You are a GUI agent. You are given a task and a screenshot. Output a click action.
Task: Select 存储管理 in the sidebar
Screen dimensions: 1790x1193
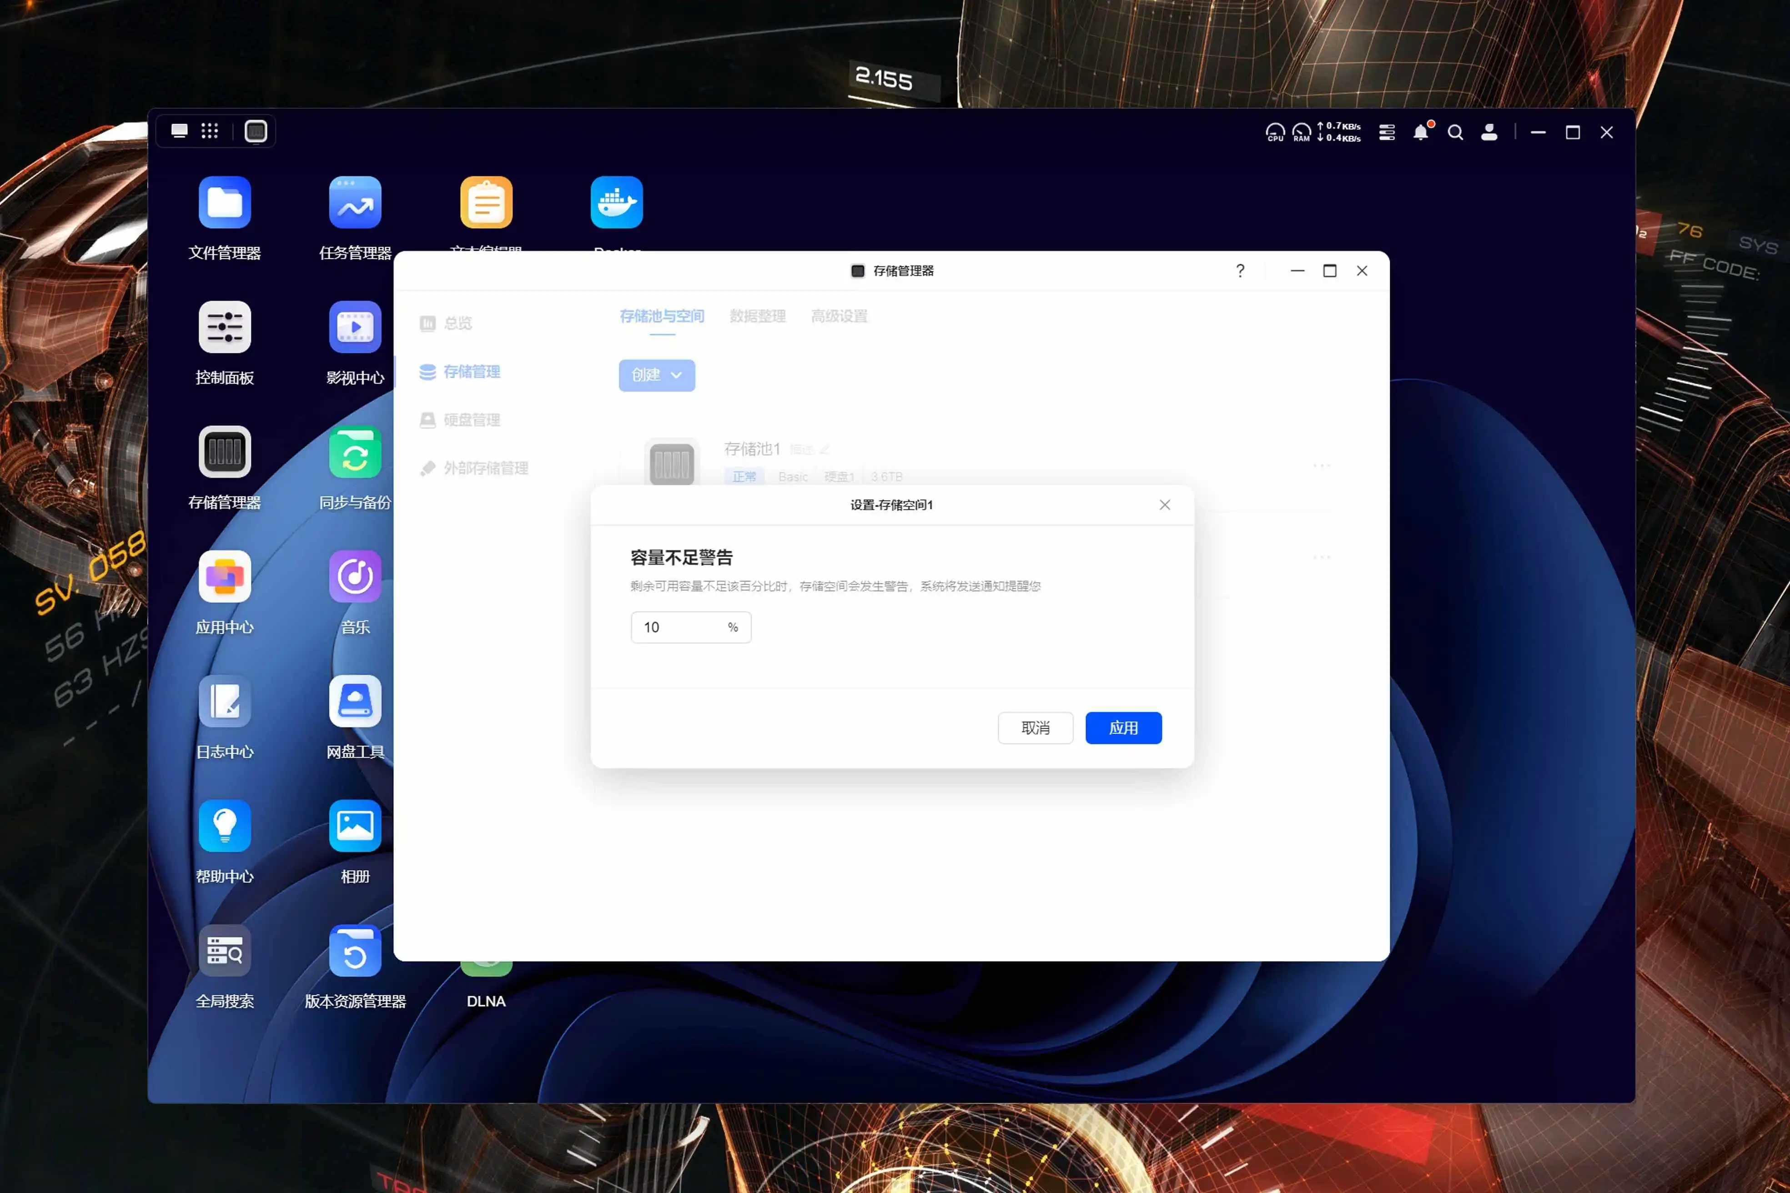click(460, 371)
